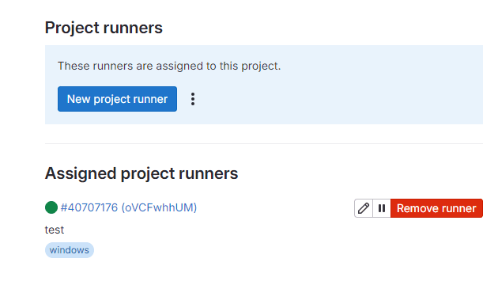The image size is (498, 304).
Task: Click the horizontal divider below the info panel
Action: tap(264, 143)
